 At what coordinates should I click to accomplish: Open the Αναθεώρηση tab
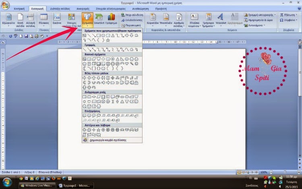click(x=140, y=9)
